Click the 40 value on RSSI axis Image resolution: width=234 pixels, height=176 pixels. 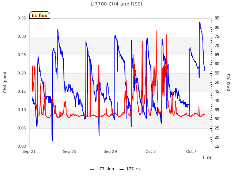coord(217,100)
